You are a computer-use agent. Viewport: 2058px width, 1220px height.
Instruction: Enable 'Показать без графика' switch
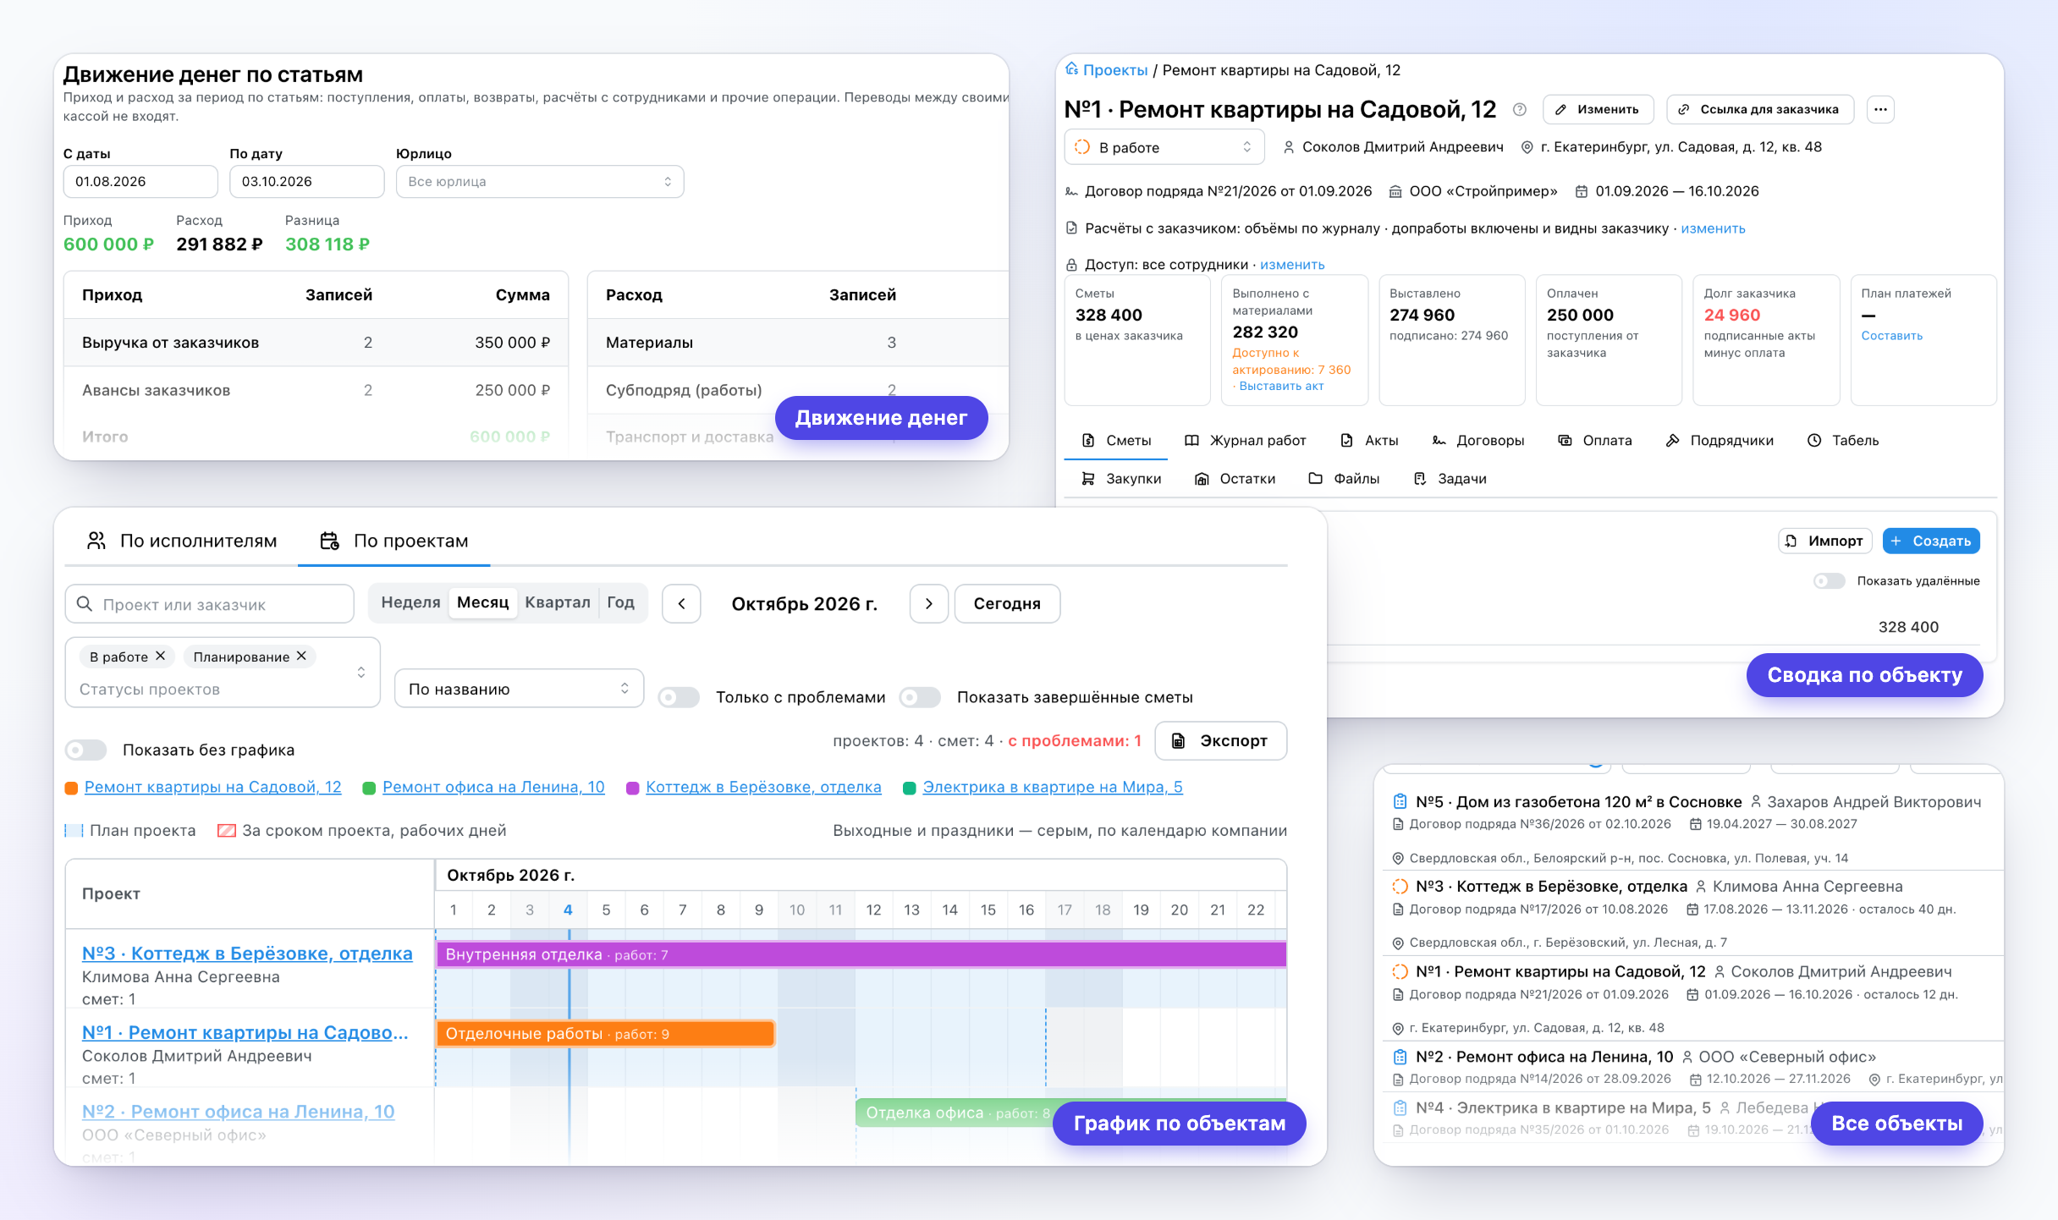tap(86, 750)
